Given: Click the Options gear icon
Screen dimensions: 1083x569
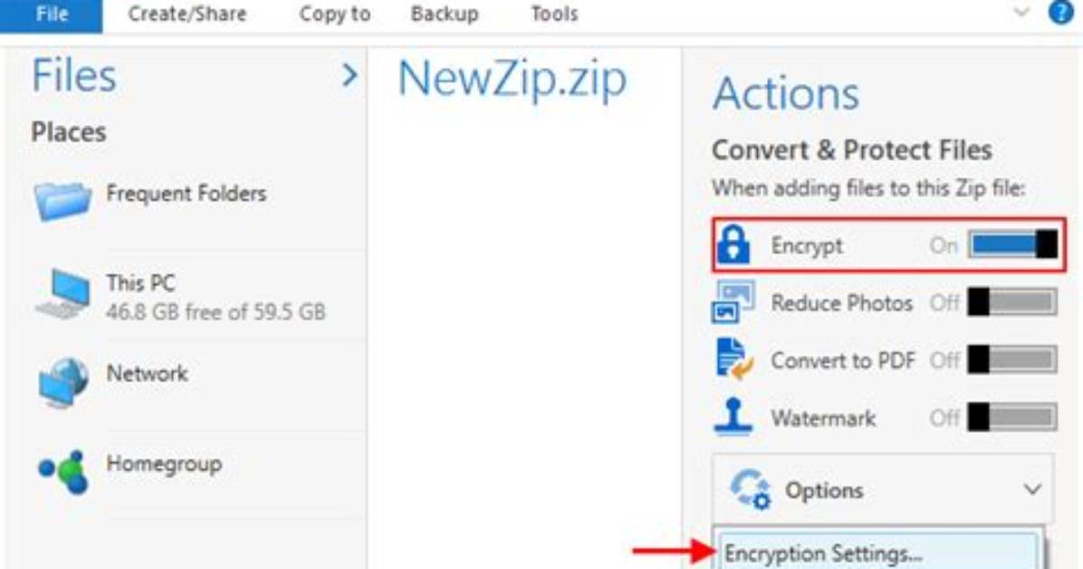Looking at the screenshot, I should 750,489.
